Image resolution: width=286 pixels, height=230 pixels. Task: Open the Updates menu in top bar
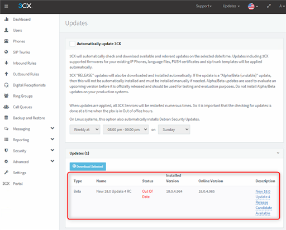[231, 6]
